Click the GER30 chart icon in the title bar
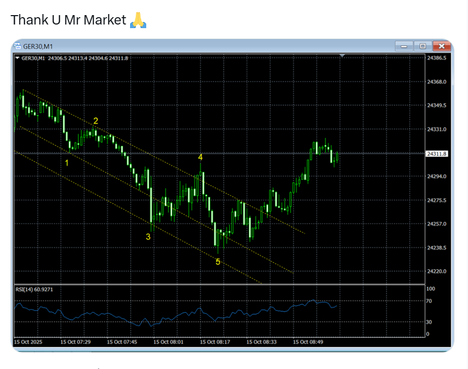The width and height of the screenshot is (468, 369). coord(18,46)
